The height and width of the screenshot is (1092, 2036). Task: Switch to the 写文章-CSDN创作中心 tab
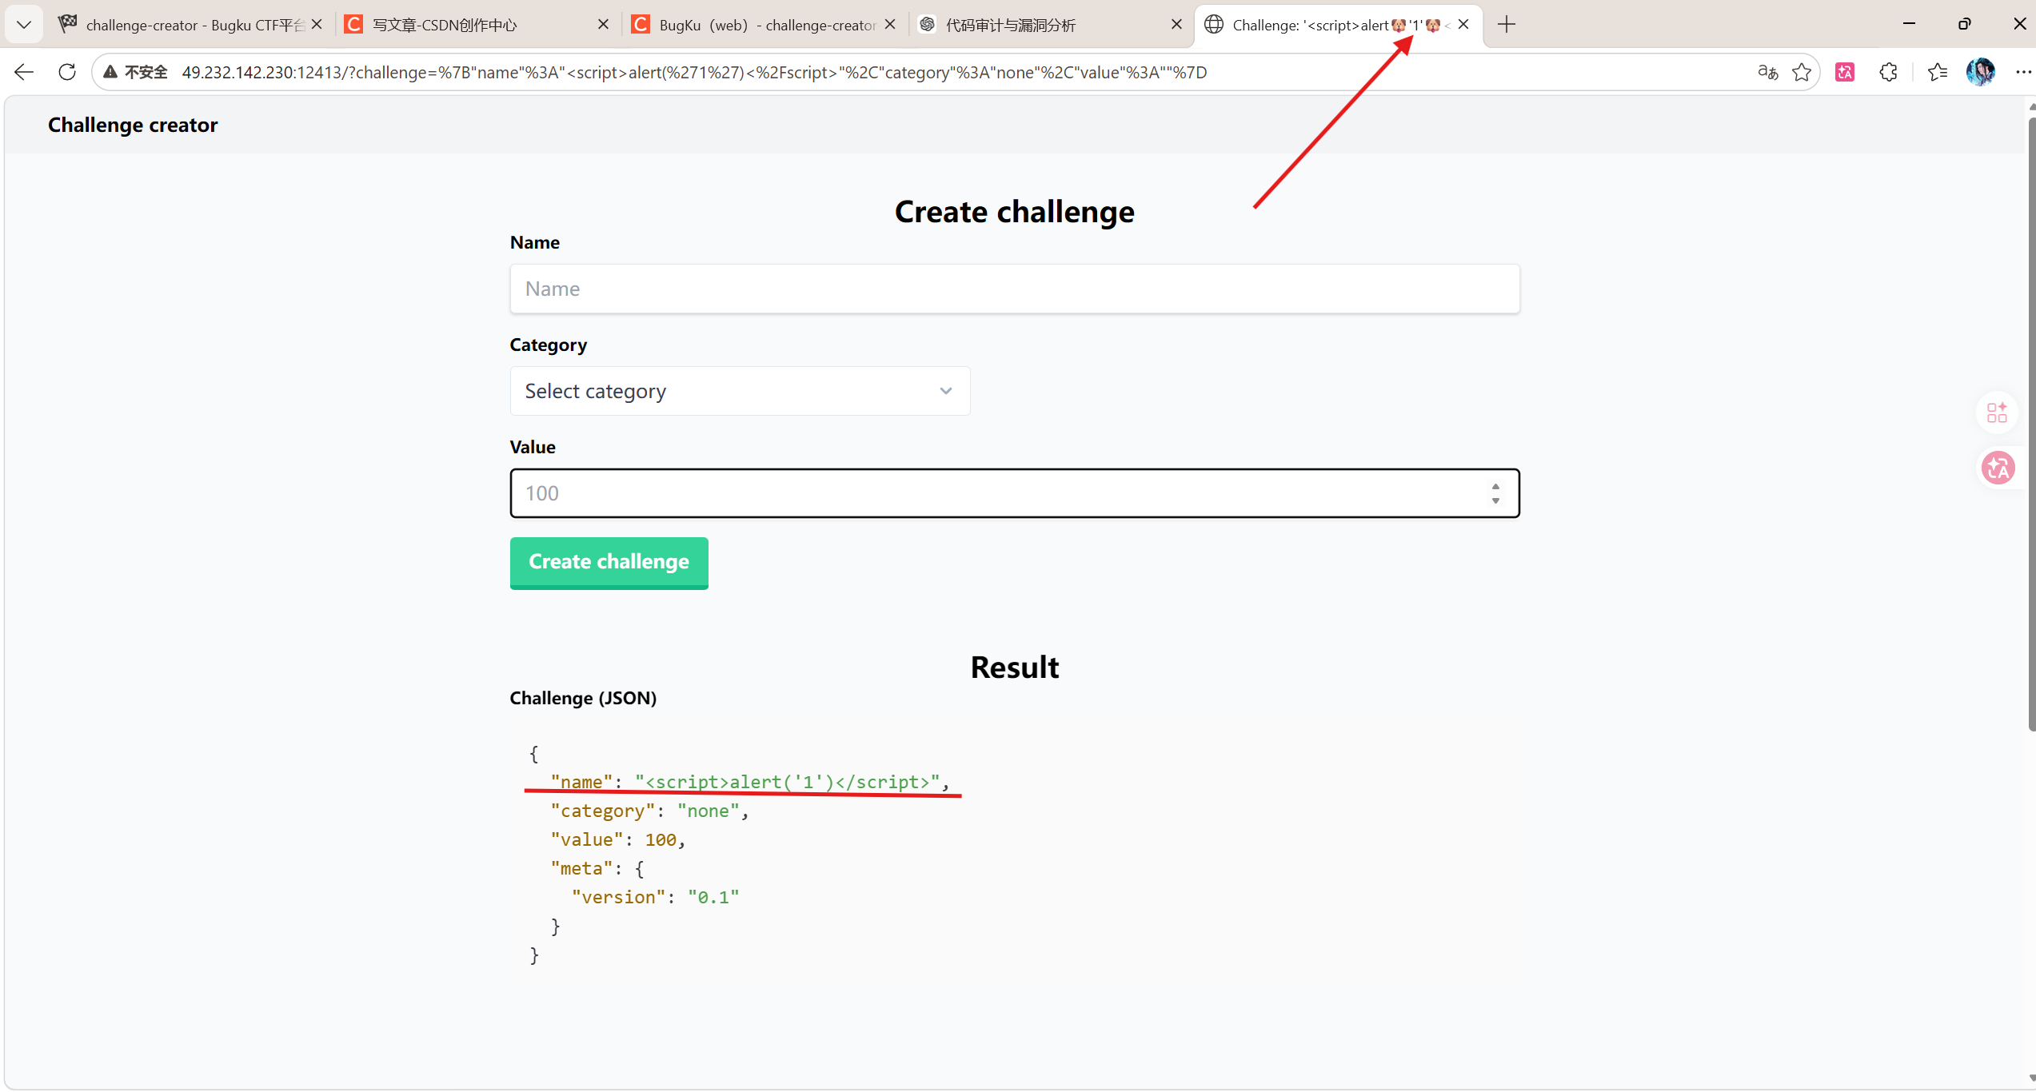(x=477, y=25)
